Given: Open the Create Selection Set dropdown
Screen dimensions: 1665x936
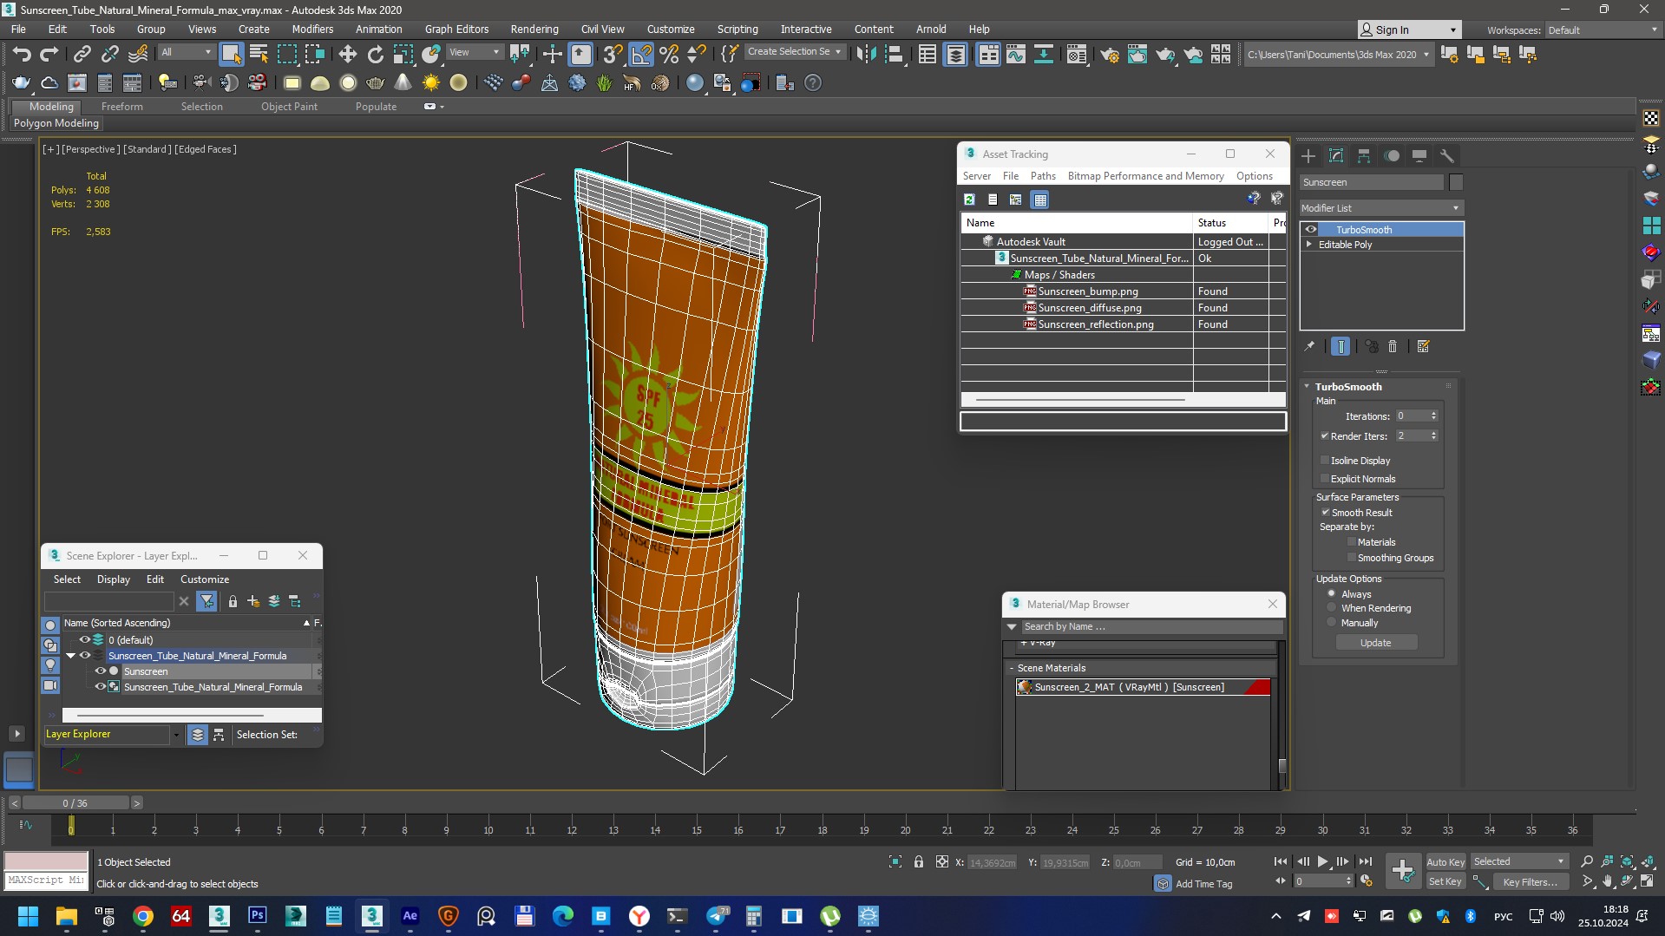Looking at the screenshot, I should pos(795,52).
